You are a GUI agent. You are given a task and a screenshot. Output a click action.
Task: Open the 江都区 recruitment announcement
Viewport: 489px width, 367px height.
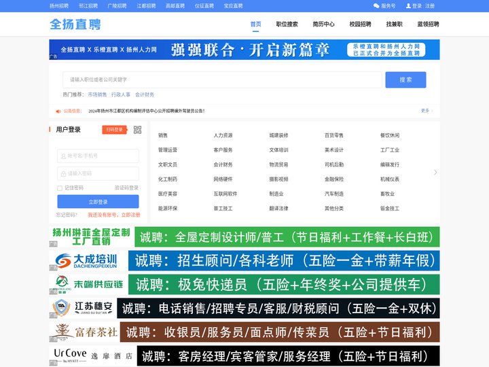pyautogui.click(x=147, y=111)
